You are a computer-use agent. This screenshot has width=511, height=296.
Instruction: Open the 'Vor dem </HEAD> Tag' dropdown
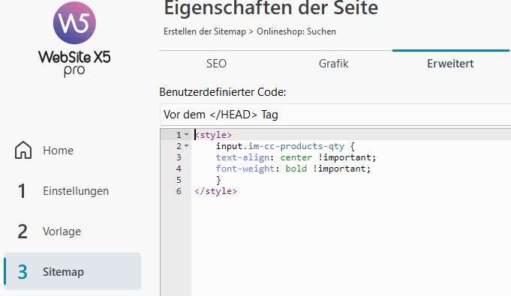(335, 115)
